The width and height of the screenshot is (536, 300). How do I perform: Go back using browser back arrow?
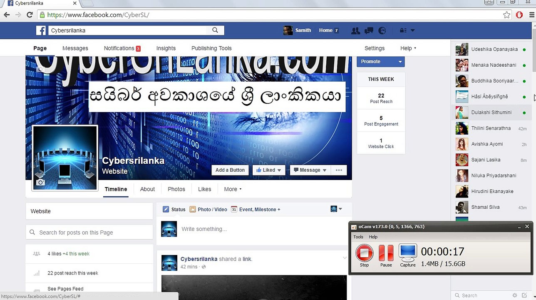click(x=7, y=15)
